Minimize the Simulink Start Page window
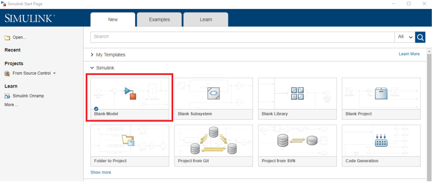 point(393,3)
